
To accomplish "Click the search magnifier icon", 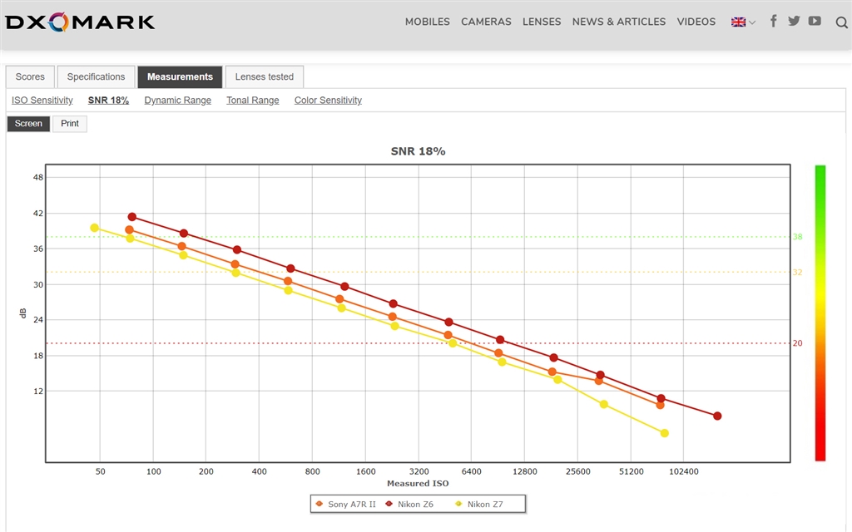I will pyautogui.click(x=841, y=22).
